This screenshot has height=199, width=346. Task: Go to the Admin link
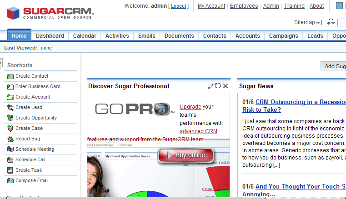[271, 6]
